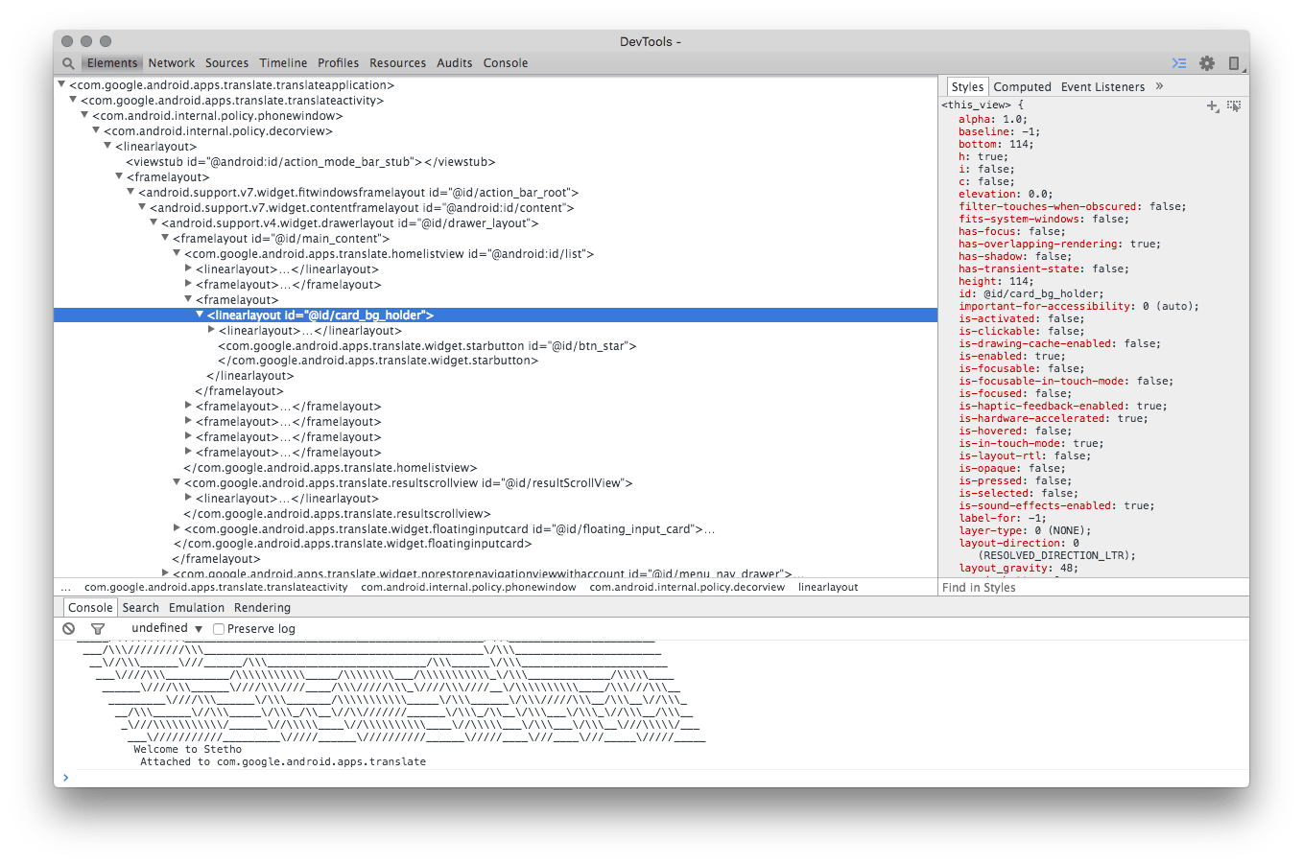Click decorview in the breadcrumb bar
Viewport: 1303px width, 864px height.
tap(687, 587)
